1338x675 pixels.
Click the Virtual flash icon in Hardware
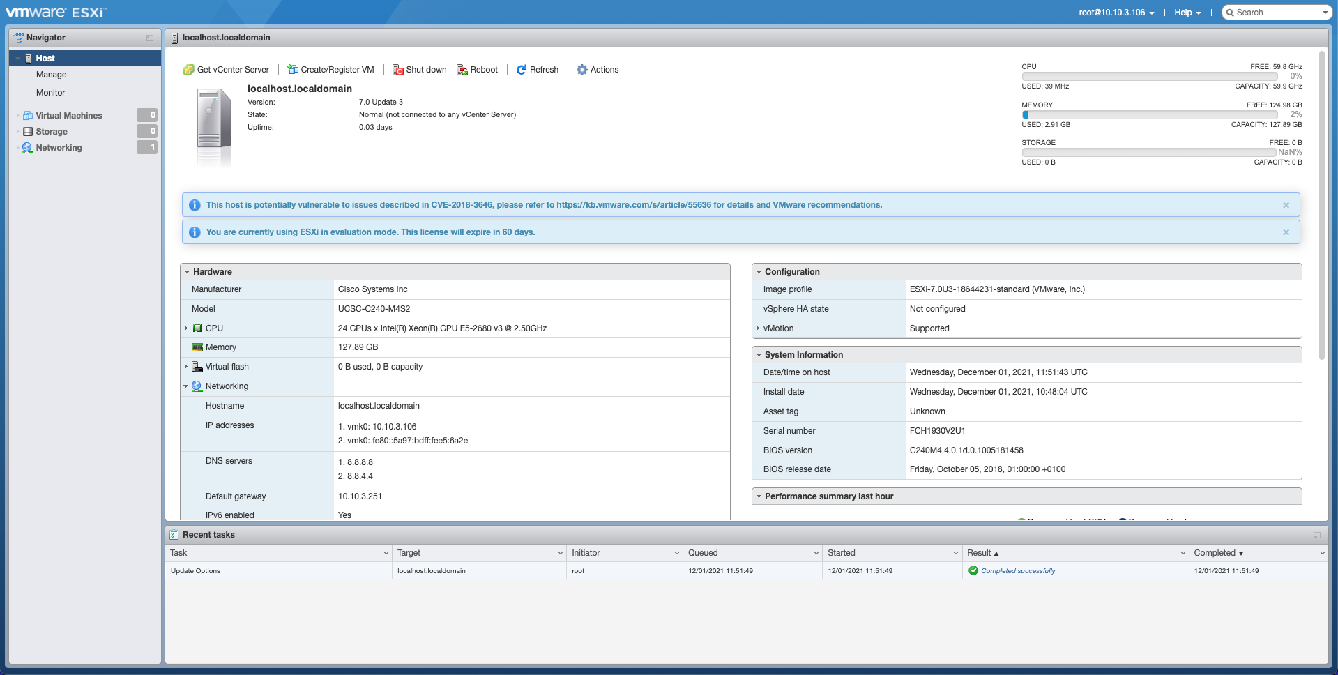197,367
